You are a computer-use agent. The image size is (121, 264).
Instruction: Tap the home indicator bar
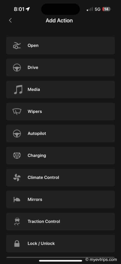60,261
